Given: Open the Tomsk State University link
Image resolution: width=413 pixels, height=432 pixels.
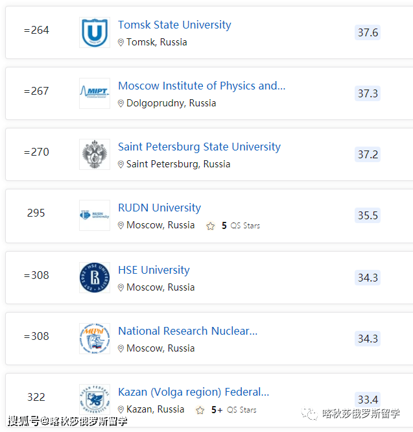Looking at the screenshot, I should (174, 25).
